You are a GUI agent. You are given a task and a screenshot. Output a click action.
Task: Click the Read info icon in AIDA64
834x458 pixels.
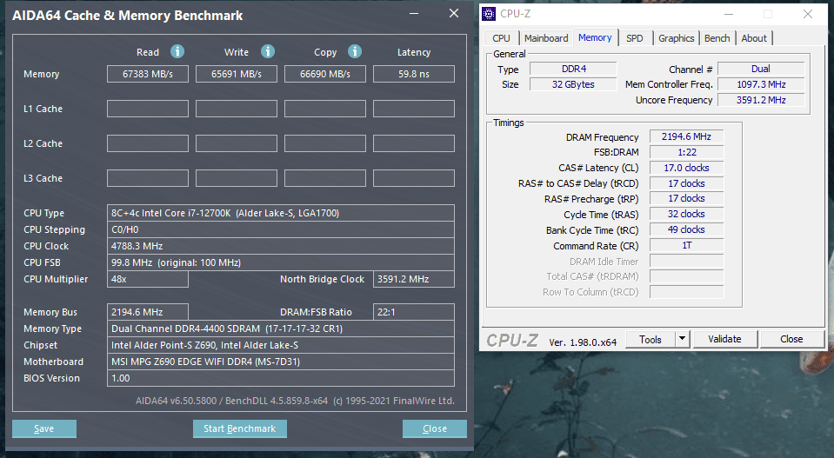[177, 51]
